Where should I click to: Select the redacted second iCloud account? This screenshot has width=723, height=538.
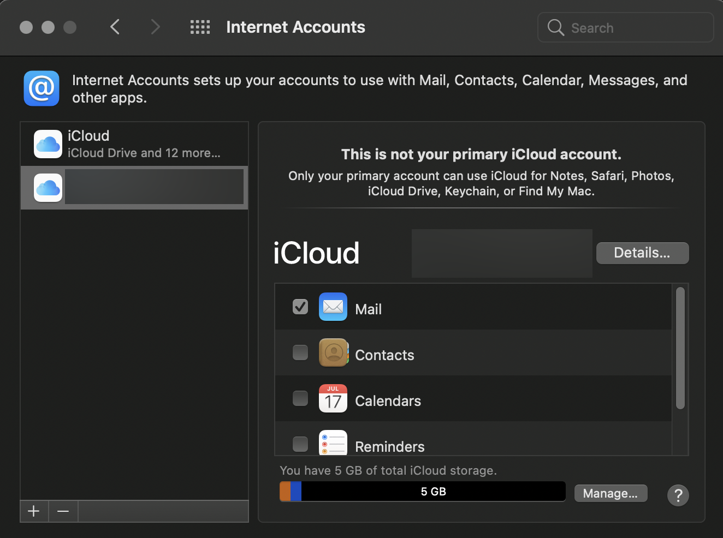click(134, 188)
